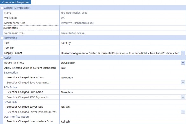
Task: Select Apply Selected Value To Current Dashboard label
Action: click(30, 68)
